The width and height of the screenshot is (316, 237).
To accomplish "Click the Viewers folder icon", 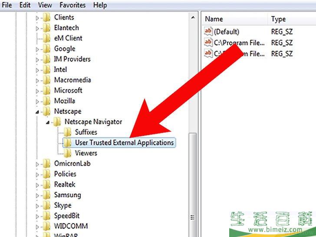I will coord(67,153).
